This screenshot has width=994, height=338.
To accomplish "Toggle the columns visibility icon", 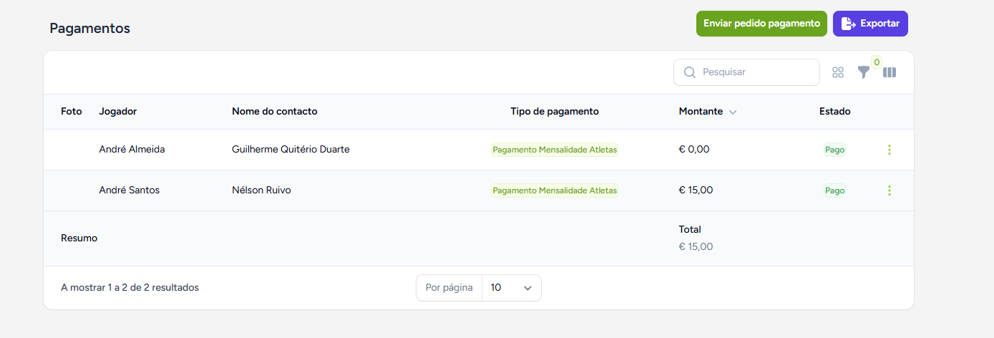I will click(890, 72).
